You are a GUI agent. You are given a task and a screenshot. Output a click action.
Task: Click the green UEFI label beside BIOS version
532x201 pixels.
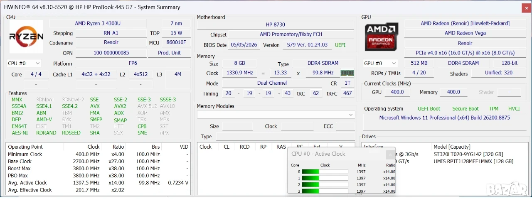(340, 45)
